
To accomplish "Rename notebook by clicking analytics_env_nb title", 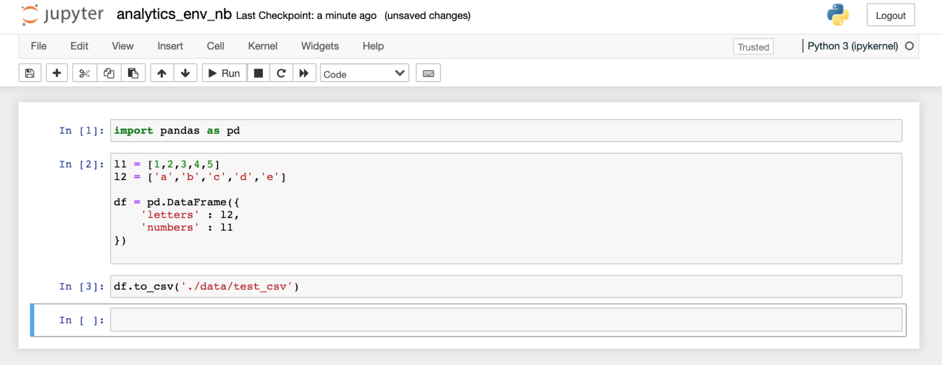I will 174,14.
